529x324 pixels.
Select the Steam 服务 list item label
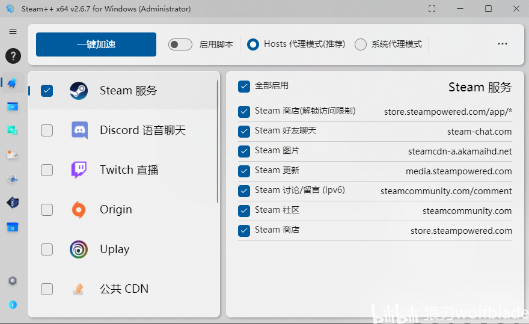tap(129, 90)
